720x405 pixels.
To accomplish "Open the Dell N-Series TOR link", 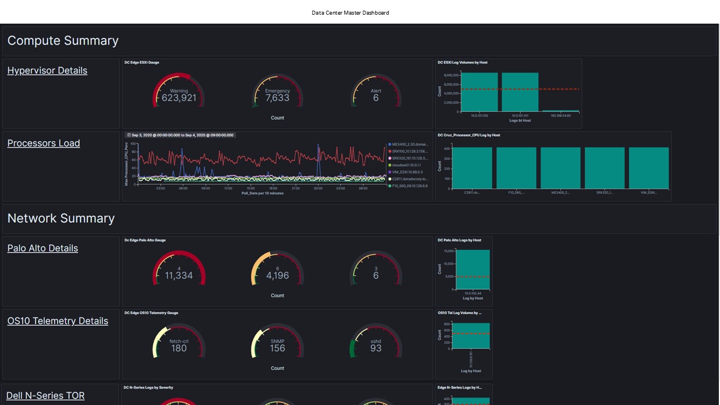I will (45, 395).
